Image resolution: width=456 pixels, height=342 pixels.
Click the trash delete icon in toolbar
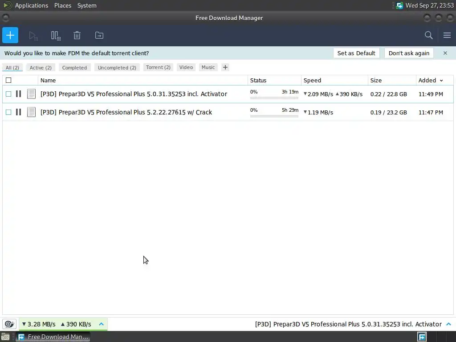click(x=77, y=36)
